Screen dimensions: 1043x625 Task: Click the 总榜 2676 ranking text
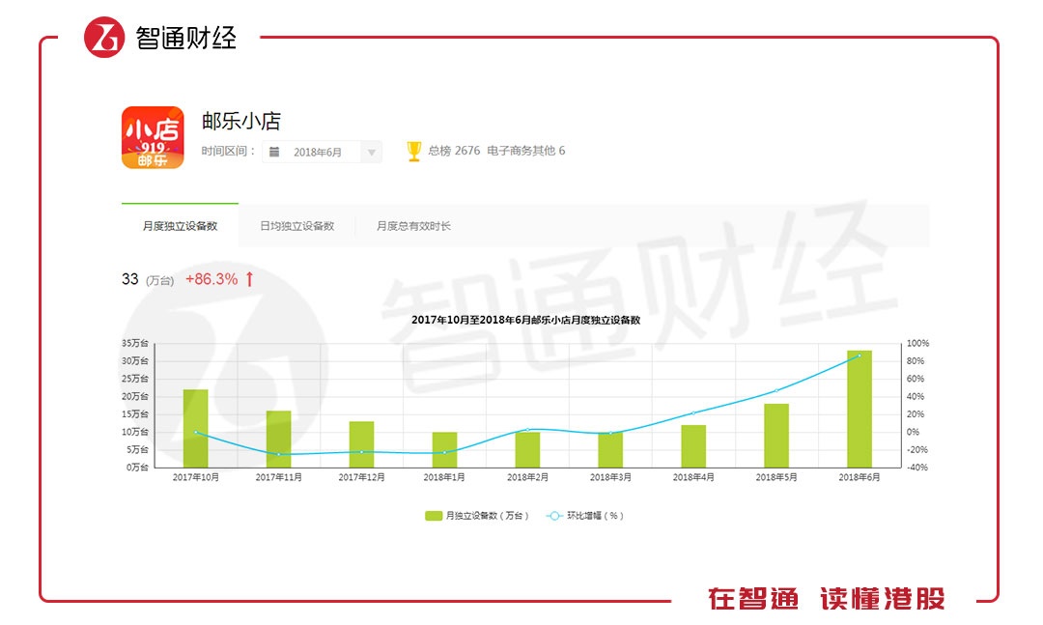click(x=454, y=151)
